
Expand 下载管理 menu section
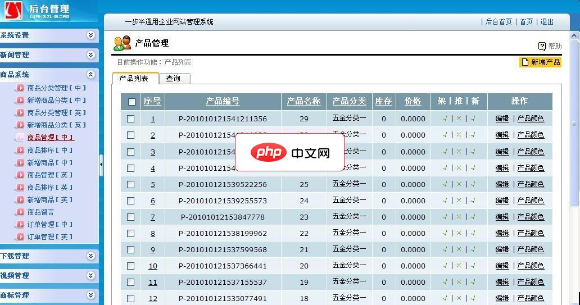[x=90, y=256]
